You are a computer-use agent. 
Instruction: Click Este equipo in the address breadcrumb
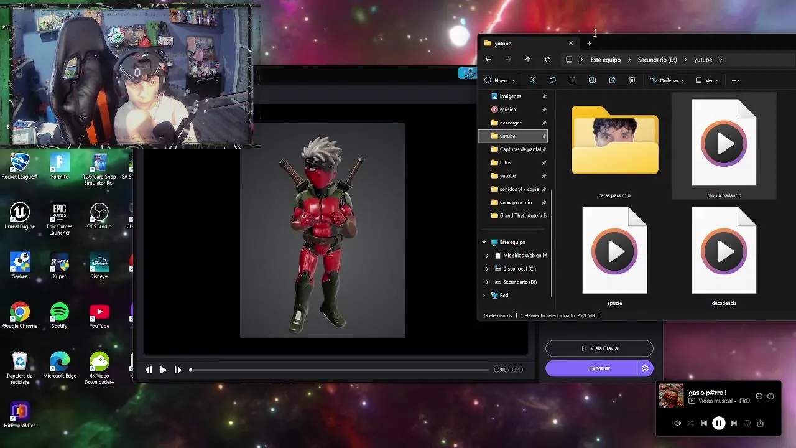click(605, 60)
